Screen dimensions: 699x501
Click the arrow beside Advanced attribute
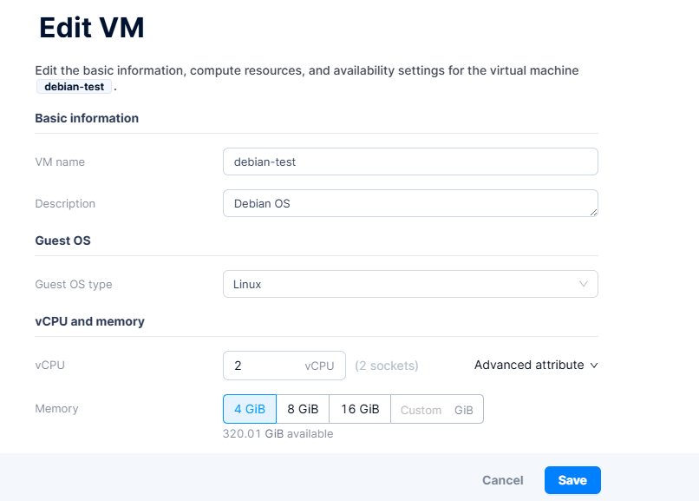pos(594,366)
